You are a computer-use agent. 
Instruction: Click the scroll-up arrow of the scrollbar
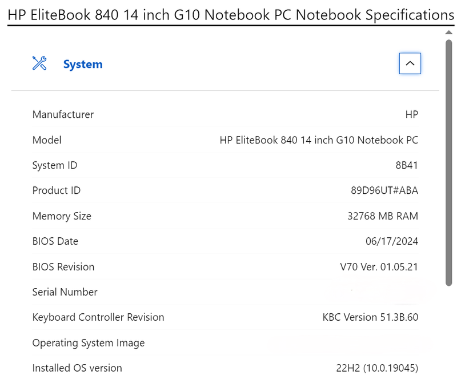click(x=448, y=33)
